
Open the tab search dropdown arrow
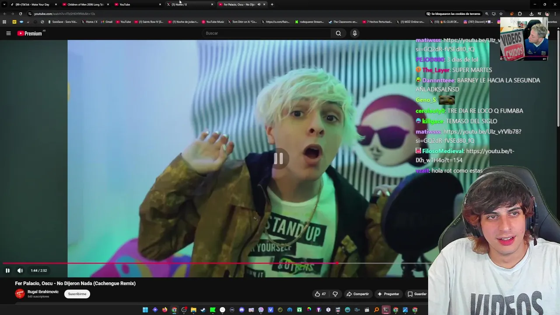[x=3, y=4]
